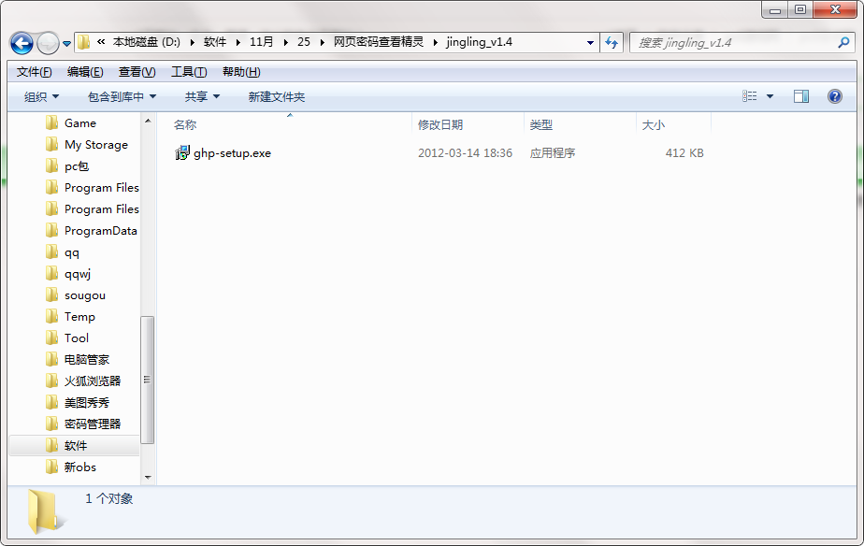The image size is (864, 546).
Task: Click the 应用程序 type cell
Action: pos(552,153)
